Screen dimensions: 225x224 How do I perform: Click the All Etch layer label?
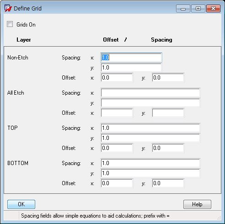(x=16, y=93)
